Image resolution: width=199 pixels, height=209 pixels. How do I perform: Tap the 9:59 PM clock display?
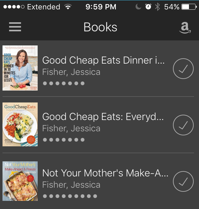(x=101, y=7)
